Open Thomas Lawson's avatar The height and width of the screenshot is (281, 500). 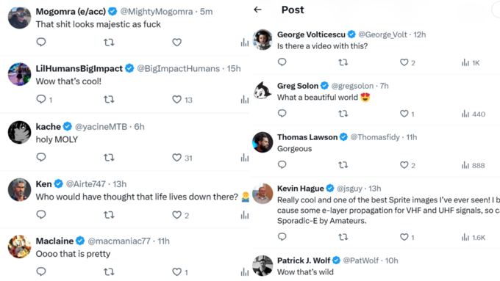262,142
